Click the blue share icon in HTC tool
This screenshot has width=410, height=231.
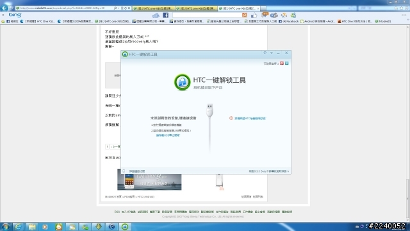[x=287, y=63]
